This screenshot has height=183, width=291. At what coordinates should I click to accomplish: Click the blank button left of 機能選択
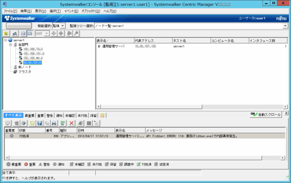click(19, 26)
